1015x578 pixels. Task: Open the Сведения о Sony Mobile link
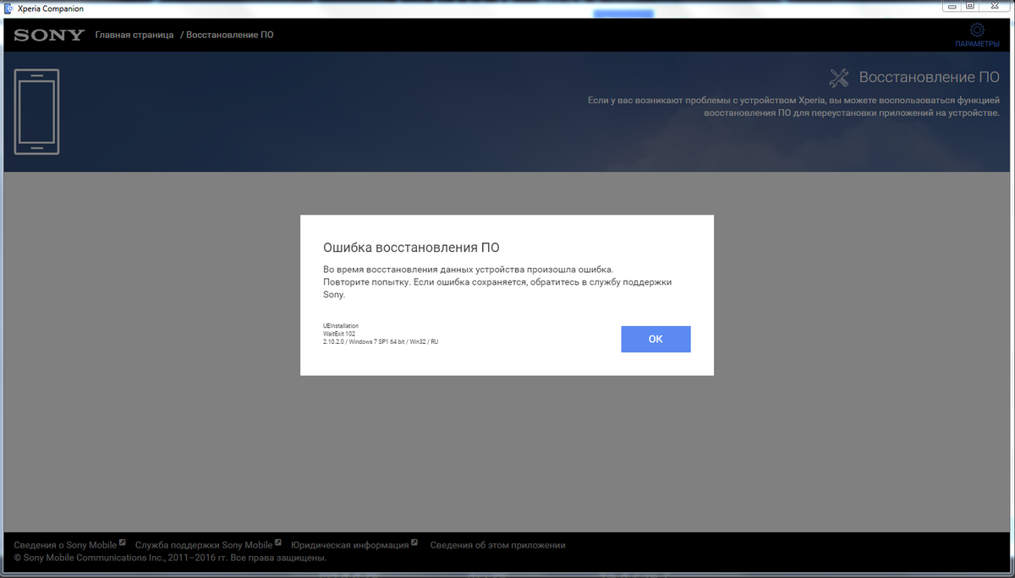[65, 545]
